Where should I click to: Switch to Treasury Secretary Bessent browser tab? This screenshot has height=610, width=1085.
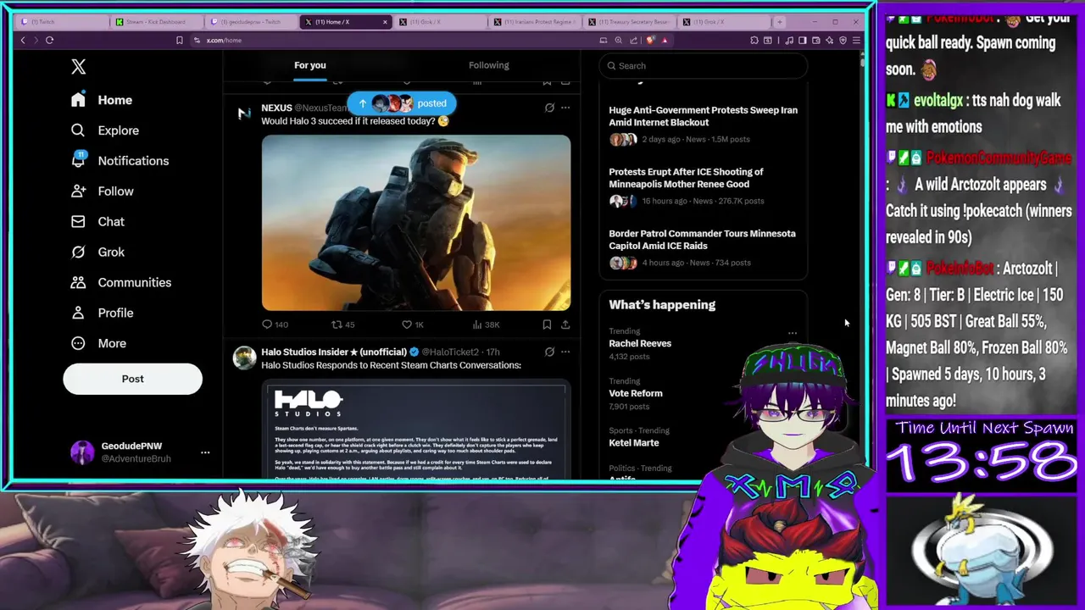point(630,21)
